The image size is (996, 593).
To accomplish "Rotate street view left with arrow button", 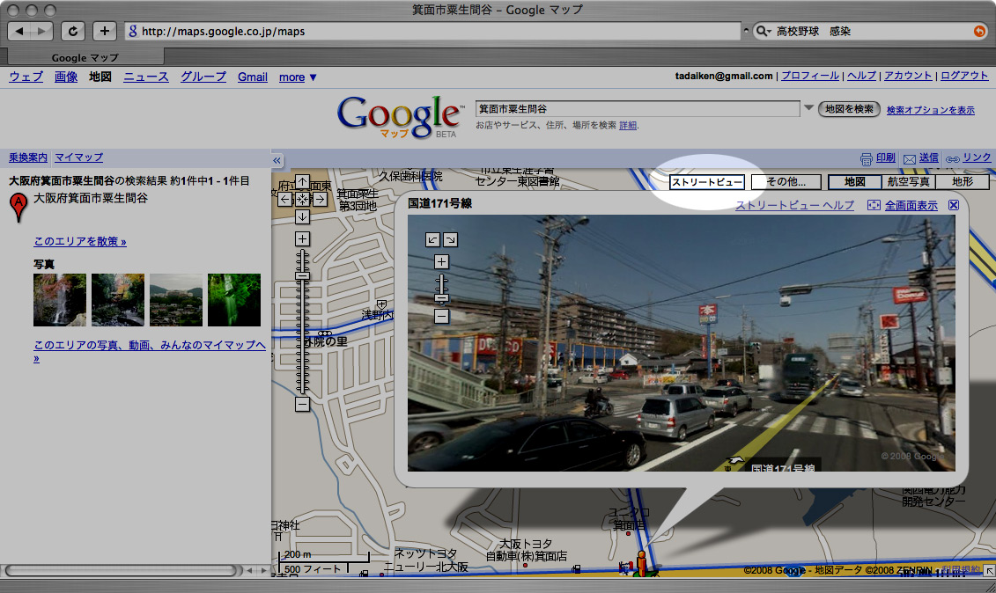I will tap(432, 239).
